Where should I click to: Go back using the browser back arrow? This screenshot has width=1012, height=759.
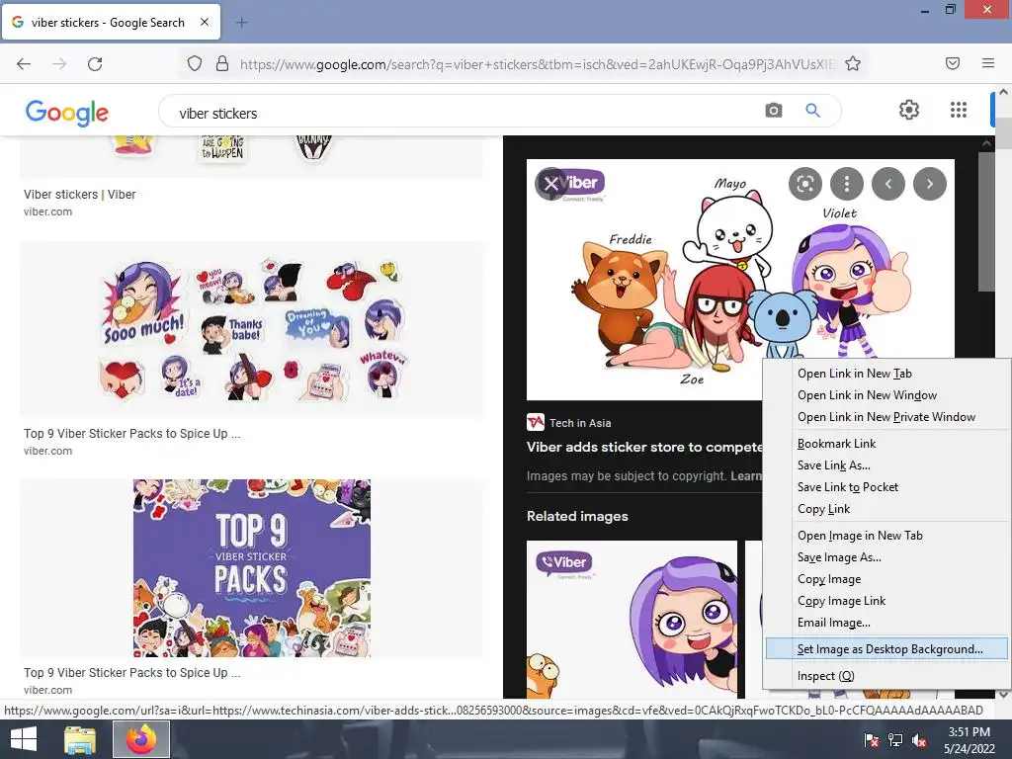pyautogui.click(x=24, y=64)
